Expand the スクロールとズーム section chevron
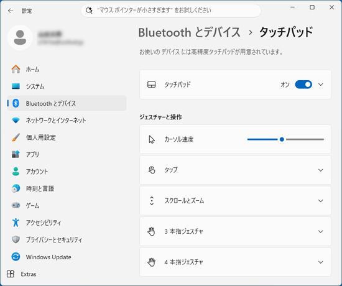Viewport: 342px width, 286px height. [321, 201]
